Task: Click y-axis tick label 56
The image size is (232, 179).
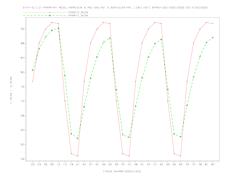Action: pos(22,159)
